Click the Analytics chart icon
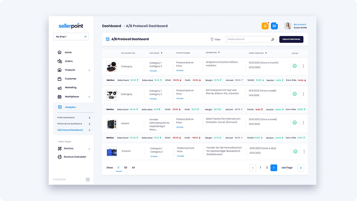The image size is (357, 201). tap(59, 107)
